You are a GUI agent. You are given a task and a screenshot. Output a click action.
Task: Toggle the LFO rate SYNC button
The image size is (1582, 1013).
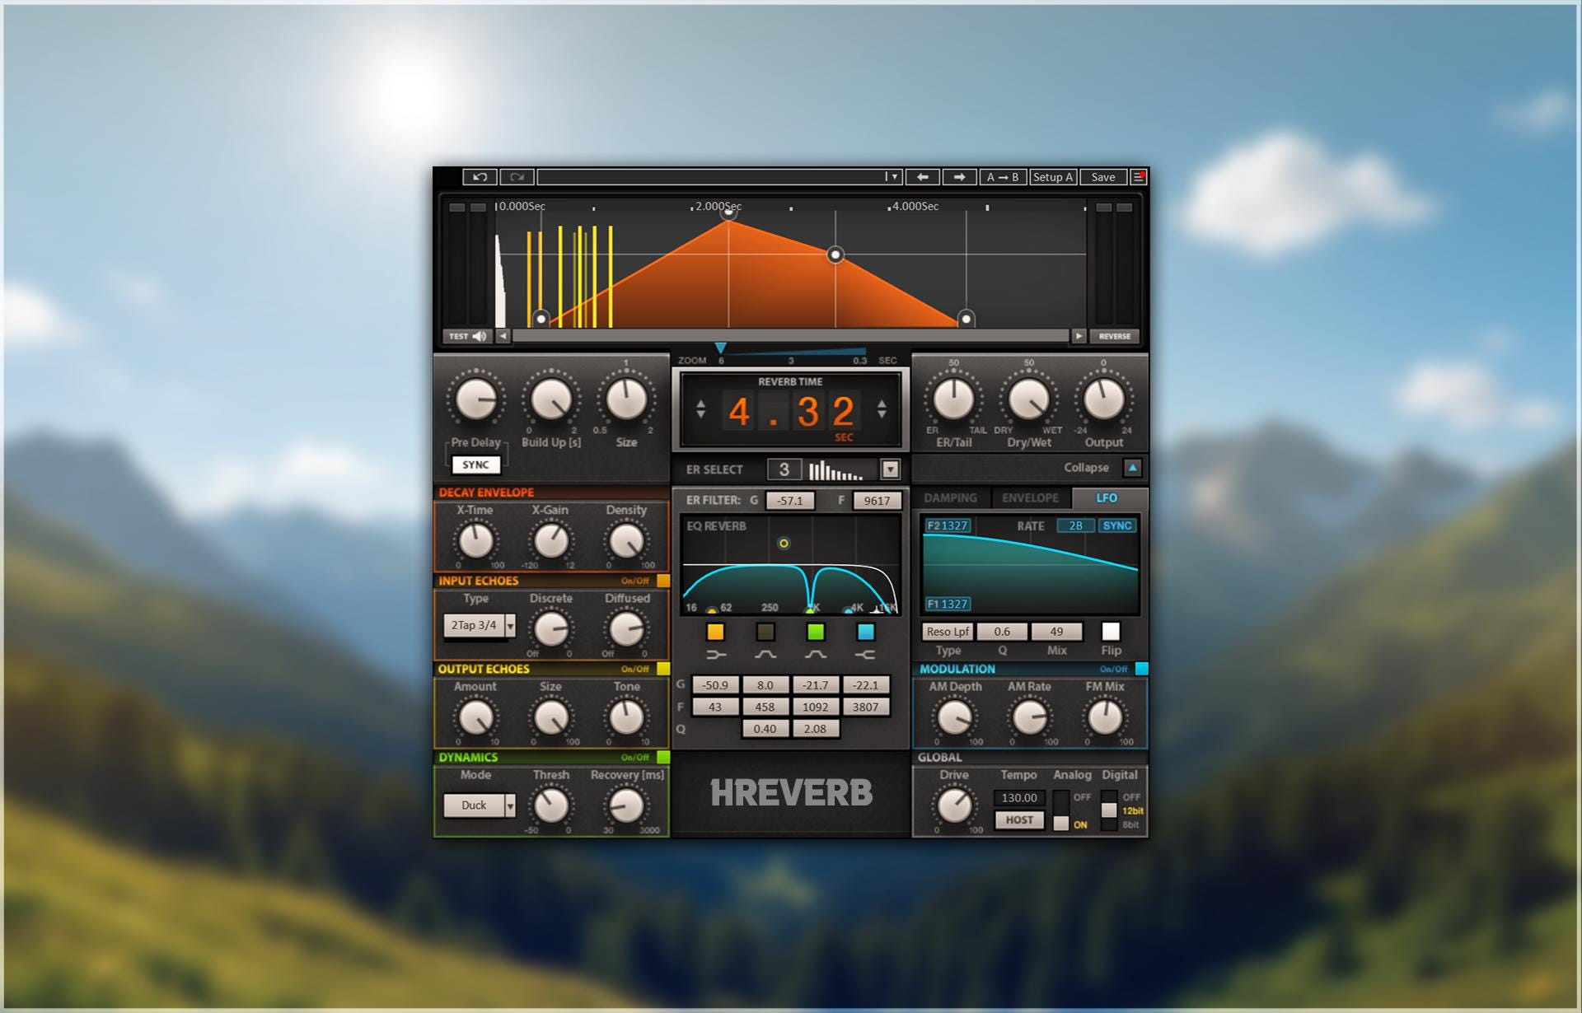1117,525
